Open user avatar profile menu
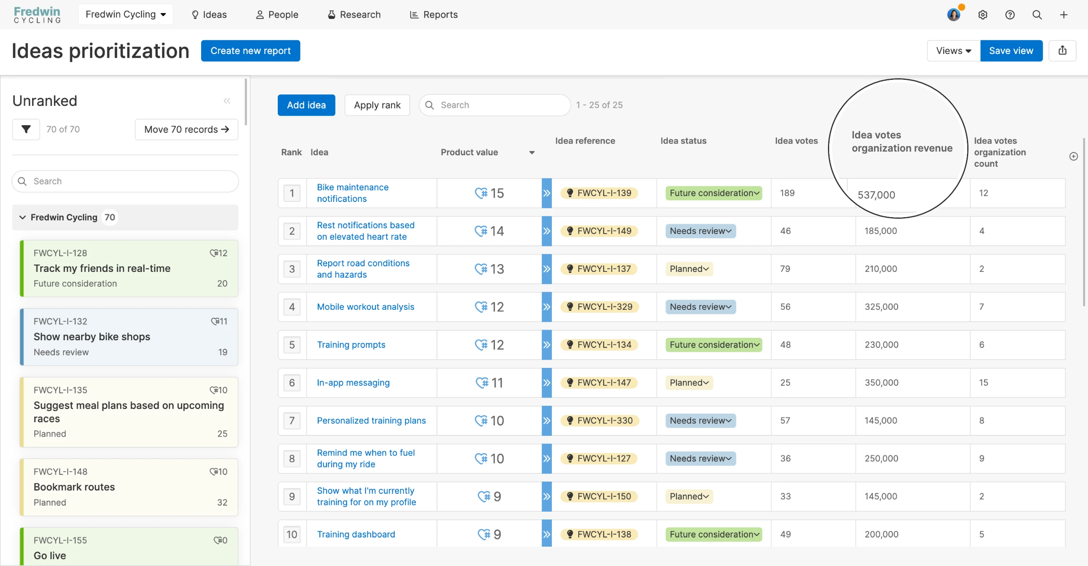Image resolution: width=1088 pixels, height=566 pixels. pos(953,15)
